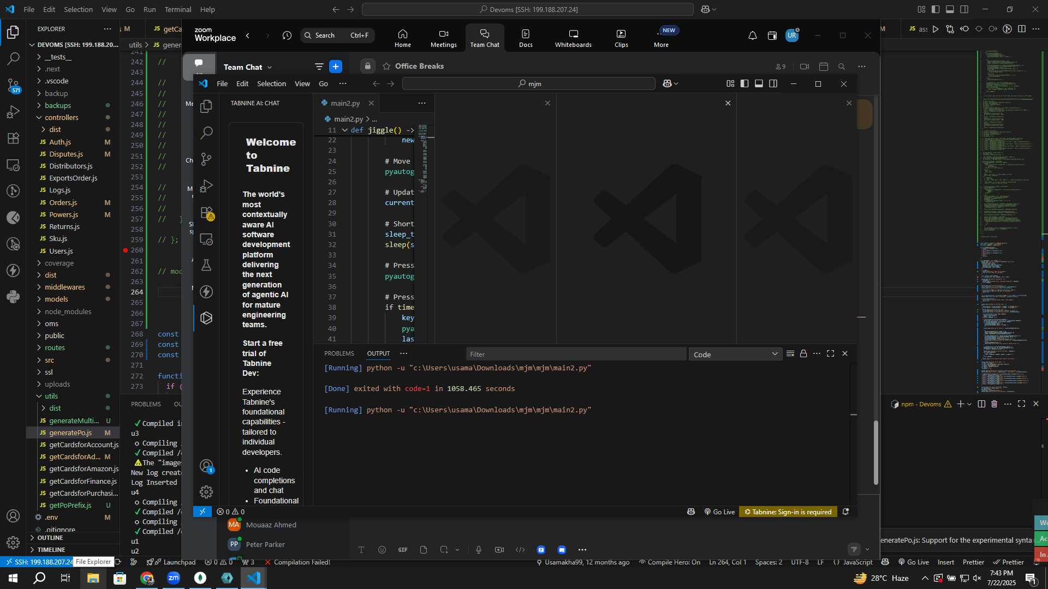
Task: Toggle primary side bar in Devoms window
Action: (x=936, y=9)
